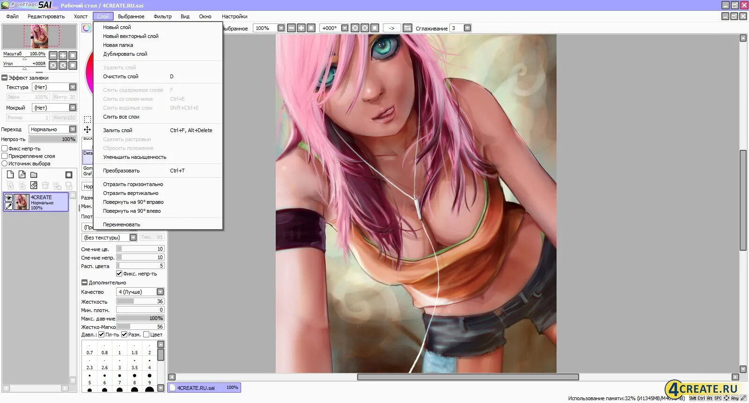749x403 pixels.
Task: Hide the 4CREATE layer with the eye icon
Action: pyautogui.click(x=8, y=198)
